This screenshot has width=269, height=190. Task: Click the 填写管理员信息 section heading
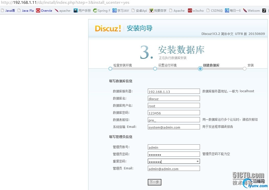click(121, 137)
